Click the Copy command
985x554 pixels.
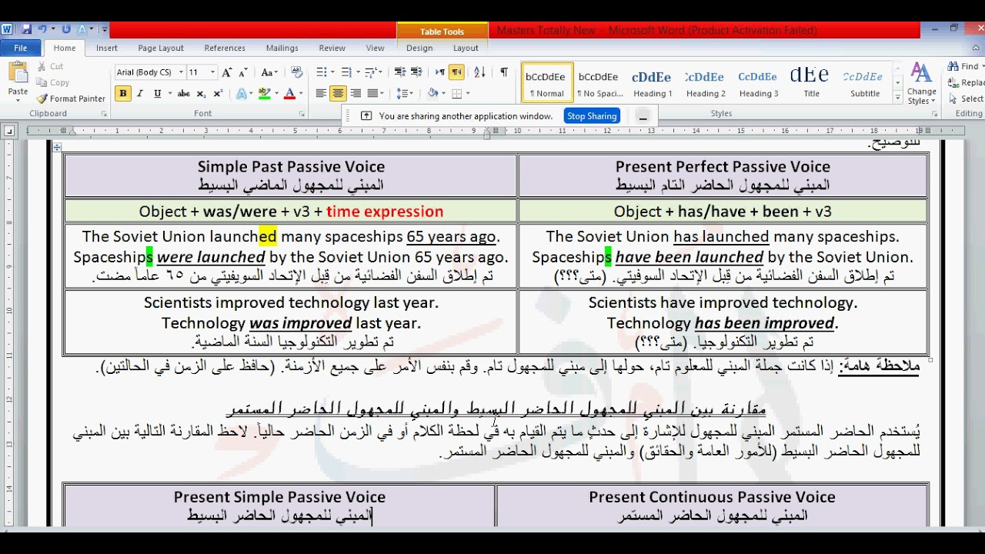(x=52, y=82)
